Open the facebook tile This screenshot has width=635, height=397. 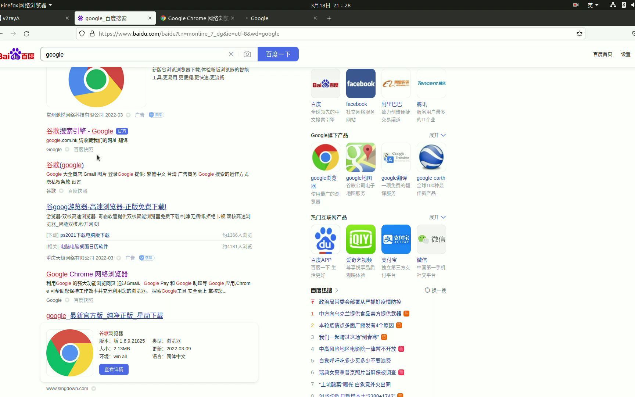click(361, 83)
